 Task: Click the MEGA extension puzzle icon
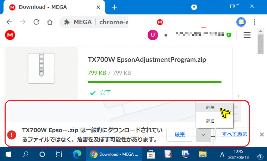pos(67,22)
